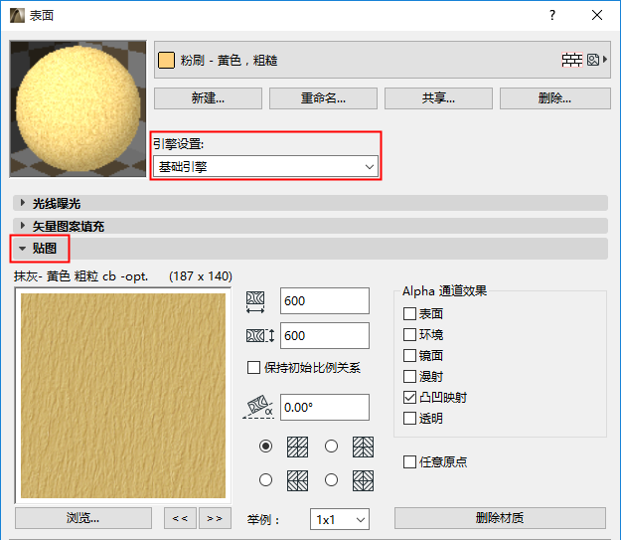Viewport: 621px width, 540px height.
Task: Click the sphere material preview thumbnail
Action: click(78, 108)
